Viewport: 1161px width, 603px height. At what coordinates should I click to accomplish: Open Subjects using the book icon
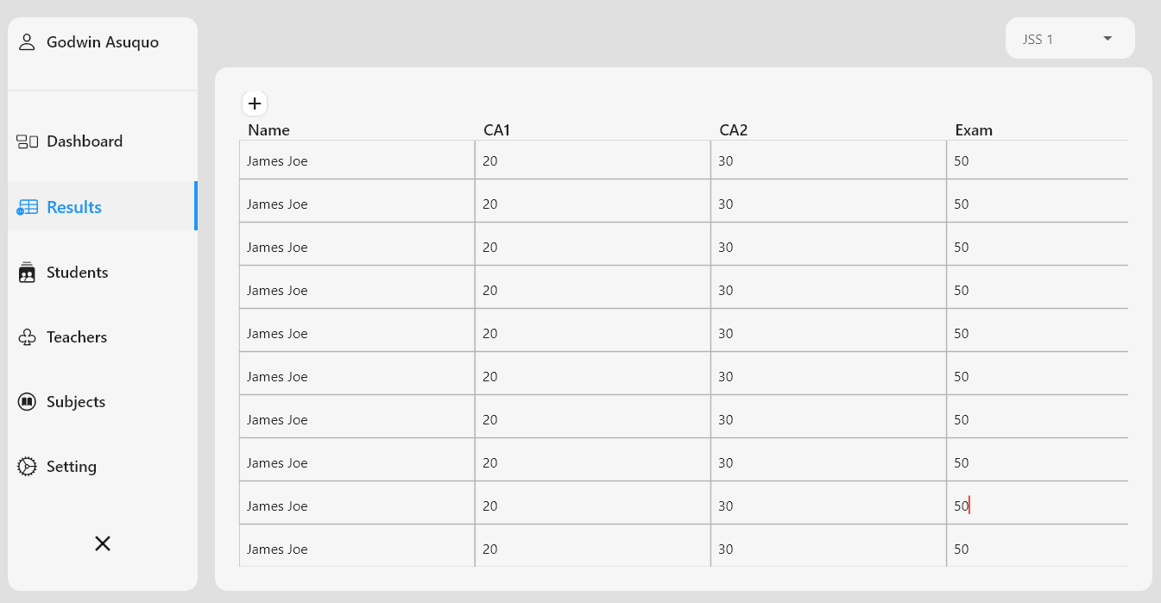(26, 401)
